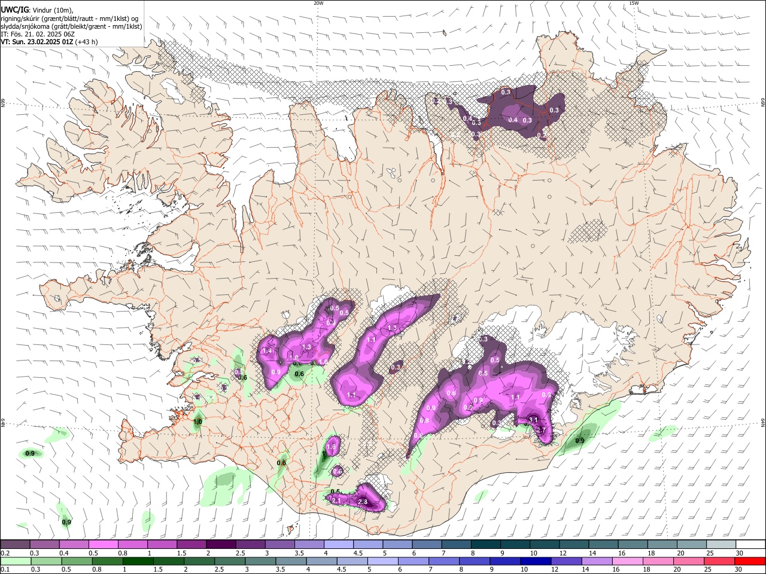The width and height of the screenshot is (766, 574).
Task: Click the 'rigning/skúrir' legend description line
Action: [70, 19]
